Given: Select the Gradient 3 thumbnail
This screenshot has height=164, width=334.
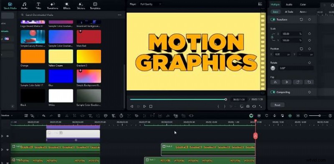Looking at the screenshot, I should (x=89, y=56).
